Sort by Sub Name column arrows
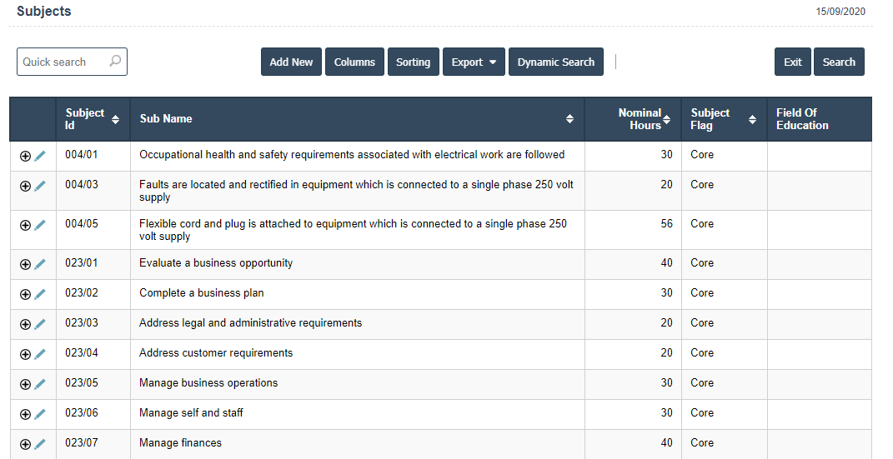Viewport: 893px width, 459px height. (569, 119)
